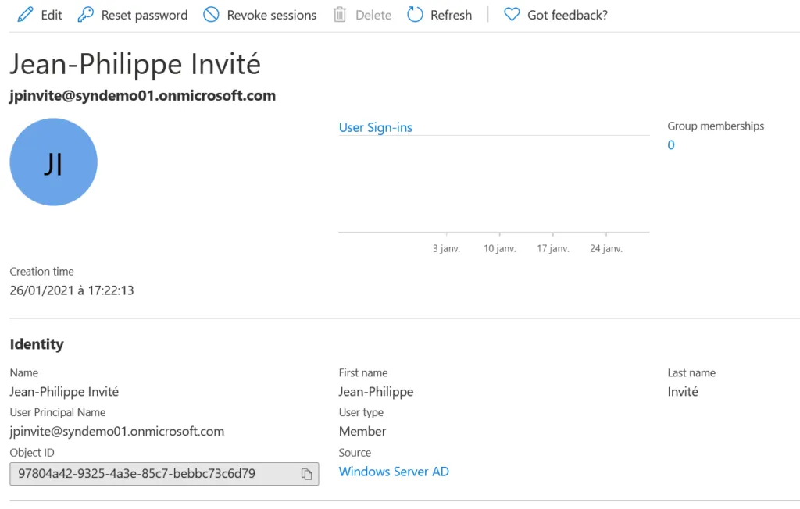Click the 24 janv. chart axis label

(606, 249)
